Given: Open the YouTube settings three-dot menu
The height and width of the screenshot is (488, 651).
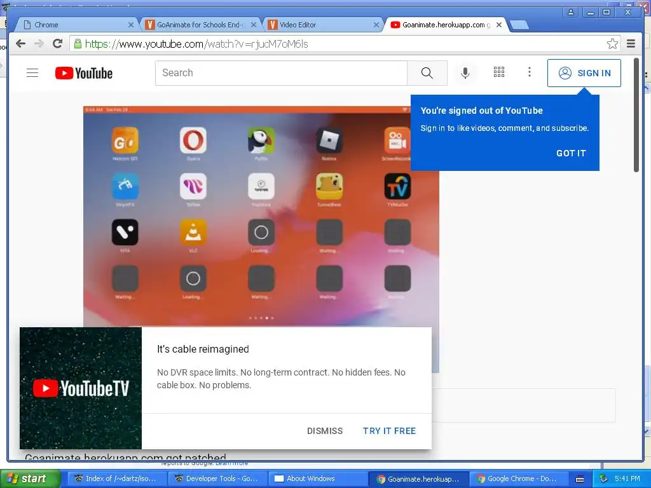Looking at the screenshot, I should (x=530, y=72).
